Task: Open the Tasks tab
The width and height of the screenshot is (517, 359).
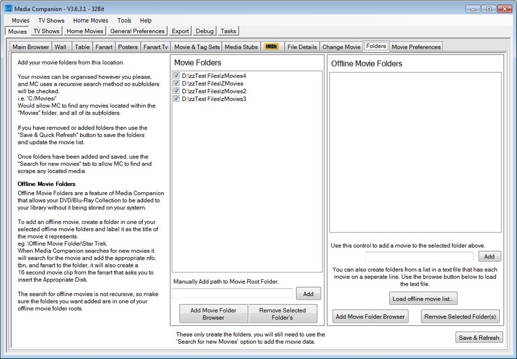Action: click(228, 31)
